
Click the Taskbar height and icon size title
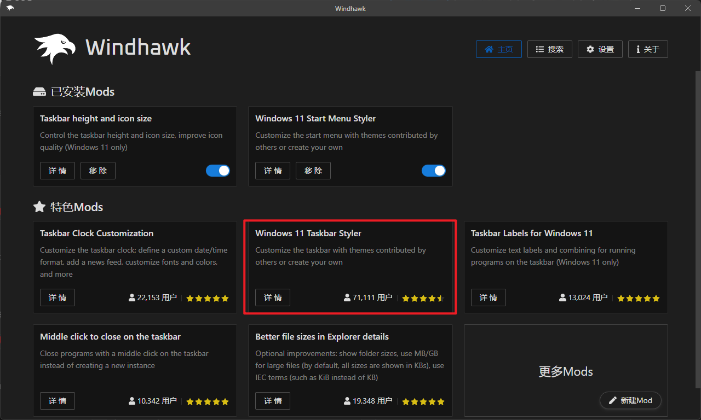tap(96, 118)
